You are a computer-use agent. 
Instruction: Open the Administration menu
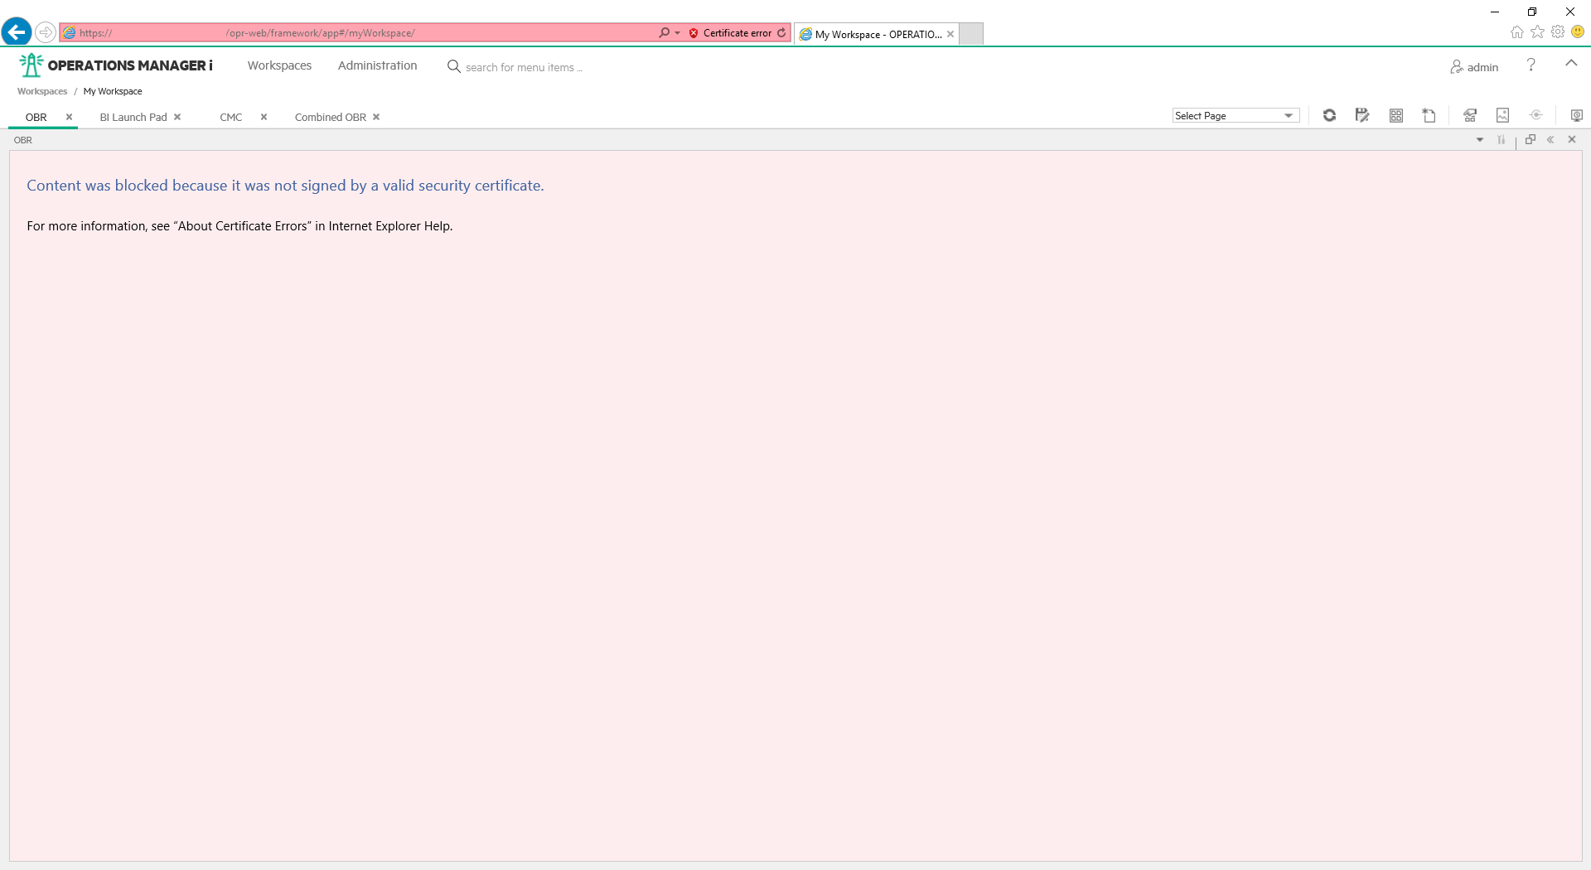[x=377, y=65]
